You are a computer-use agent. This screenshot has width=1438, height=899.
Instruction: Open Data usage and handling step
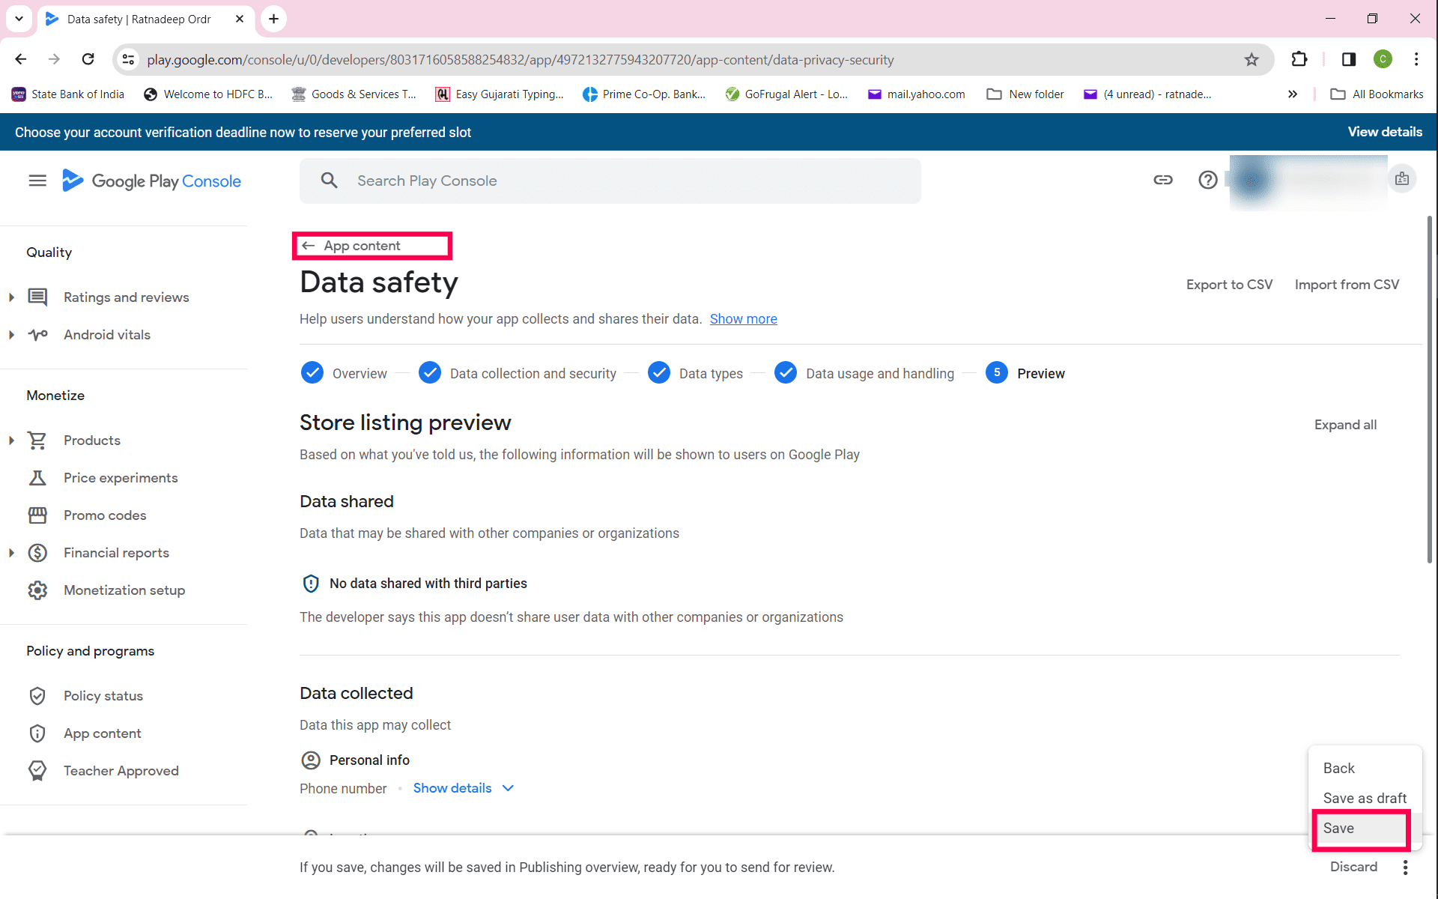(x=879, y=373)
